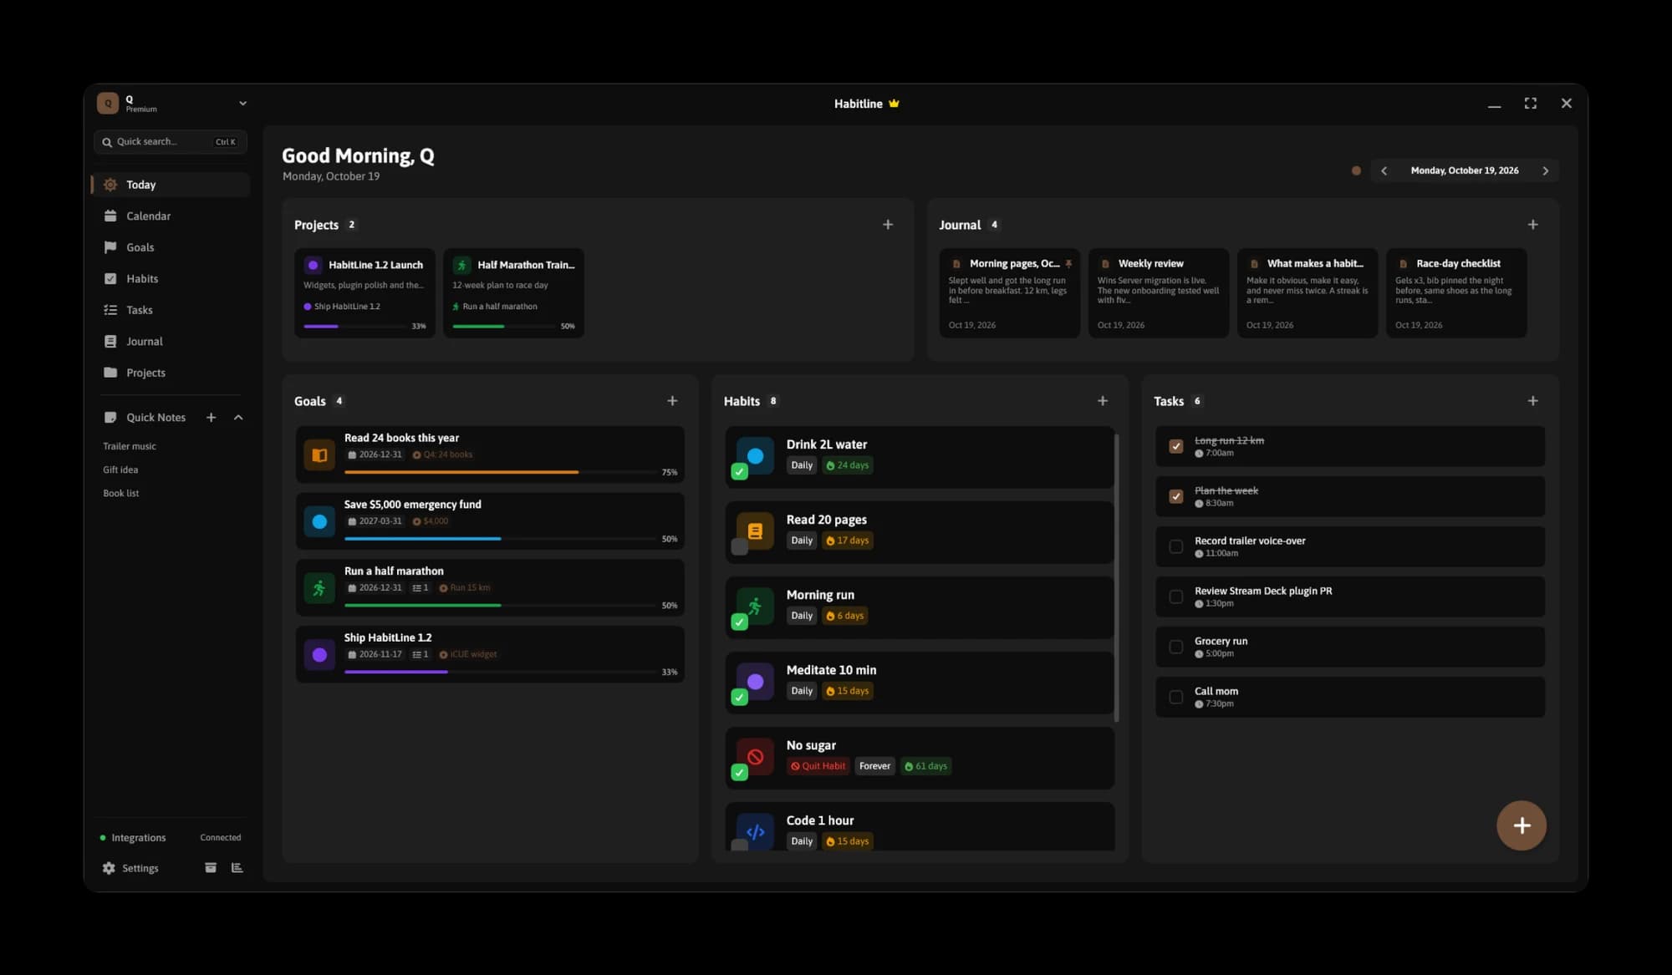Click the brown floating add button

[x=1522, y=825]
